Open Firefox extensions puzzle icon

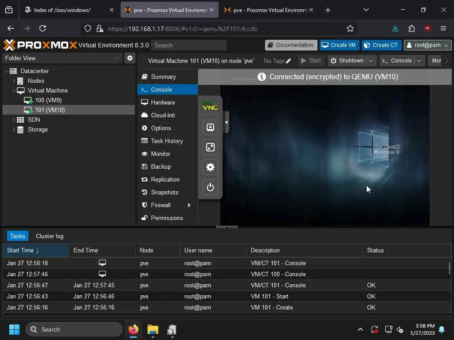coord(411,28)
